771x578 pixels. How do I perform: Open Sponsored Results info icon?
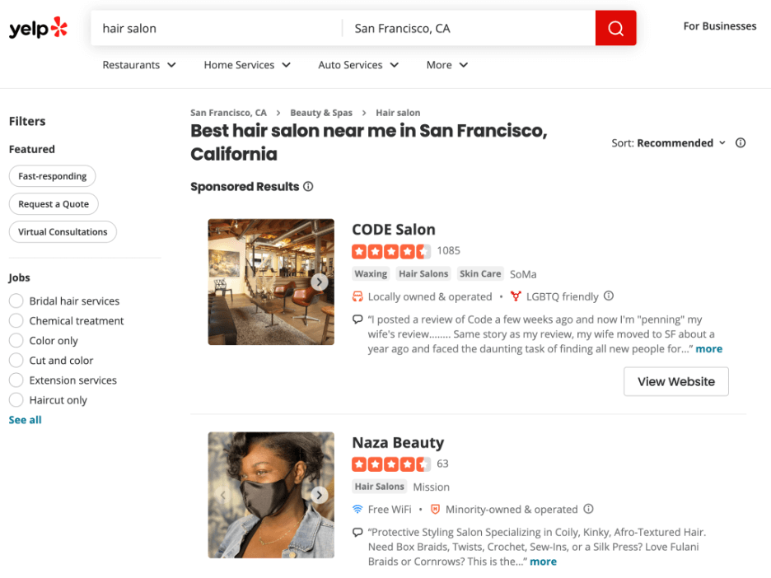point(308,187)
